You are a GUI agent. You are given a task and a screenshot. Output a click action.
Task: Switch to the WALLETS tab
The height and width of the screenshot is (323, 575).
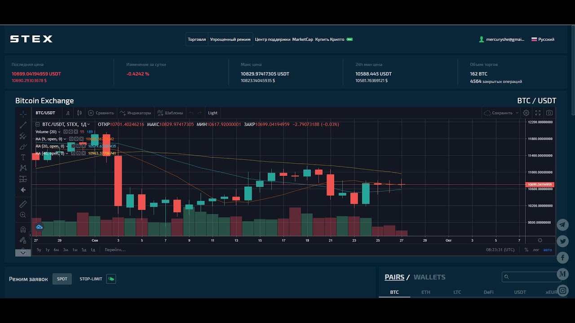coord(429,277)
